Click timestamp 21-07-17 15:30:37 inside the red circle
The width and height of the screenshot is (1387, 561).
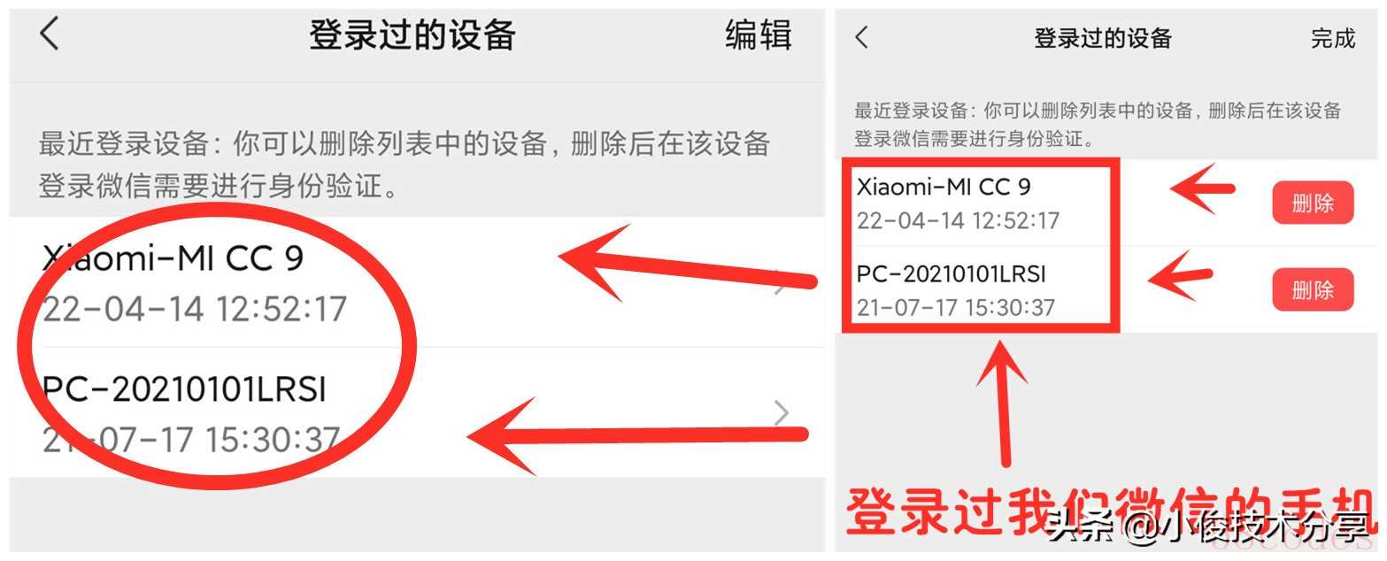(191, 439)
